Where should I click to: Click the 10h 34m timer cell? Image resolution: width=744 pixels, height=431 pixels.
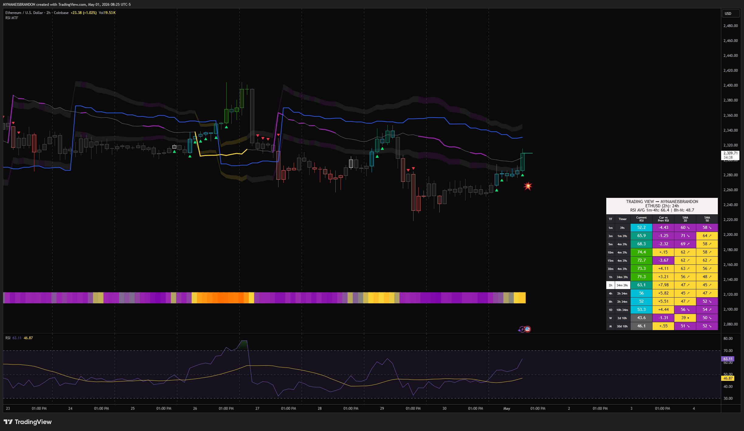[x=622, y=310]
